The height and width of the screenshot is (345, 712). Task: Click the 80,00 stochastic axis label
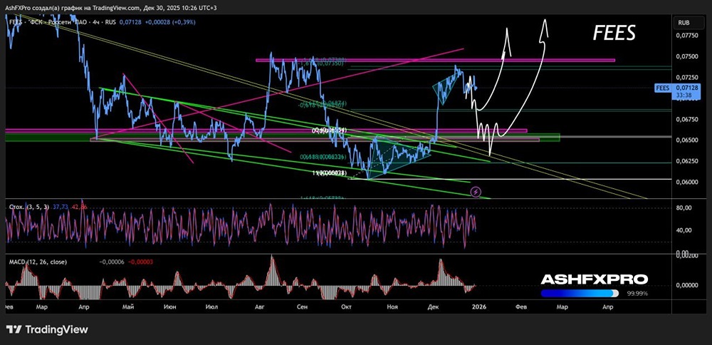[684, 207]
